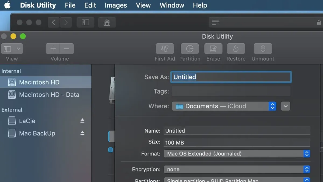Open the sidebar View dropdown in toolbar
323x182 pixels.
(x=12, y=49)
